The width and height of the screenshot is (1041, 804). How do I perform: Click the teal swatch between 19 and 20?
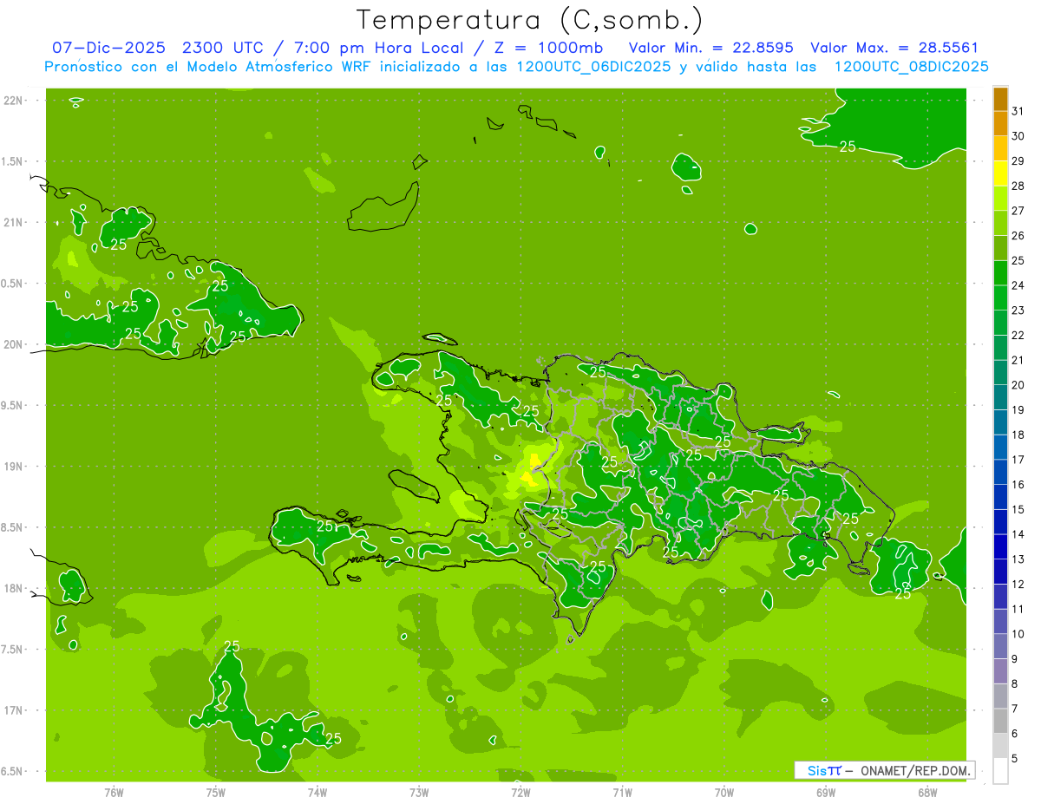coord(1000,397)
